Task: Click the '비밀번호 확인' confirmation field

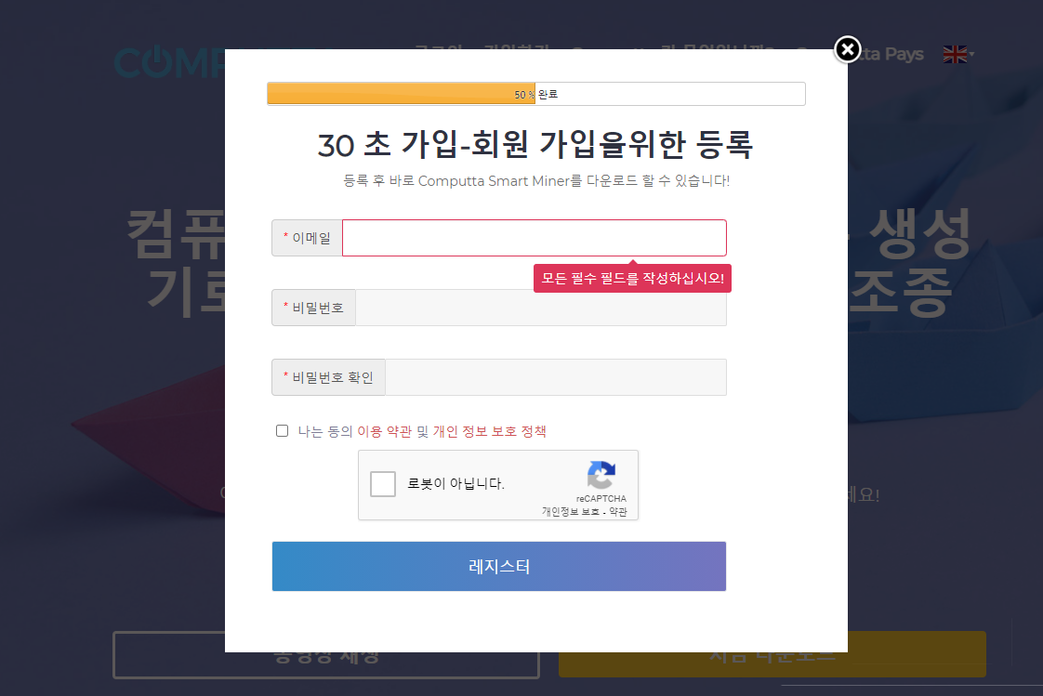Action: pyautogui.click(x=555, y=376)
